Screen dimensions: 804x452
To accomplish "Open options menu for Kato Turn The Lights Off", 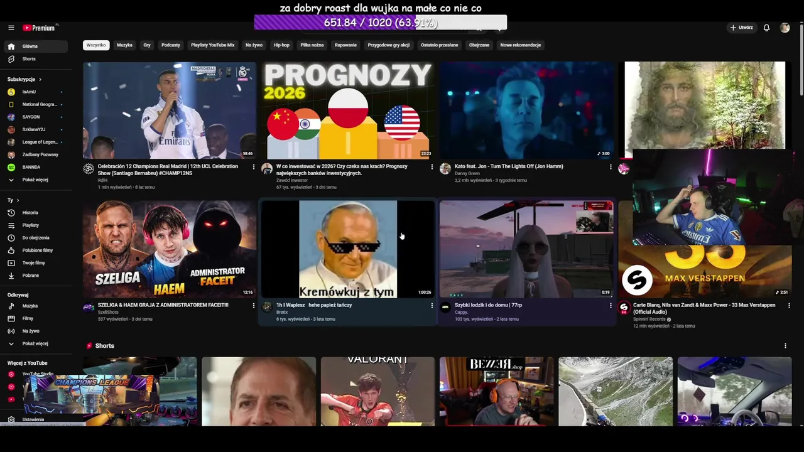I will (610, 167).
